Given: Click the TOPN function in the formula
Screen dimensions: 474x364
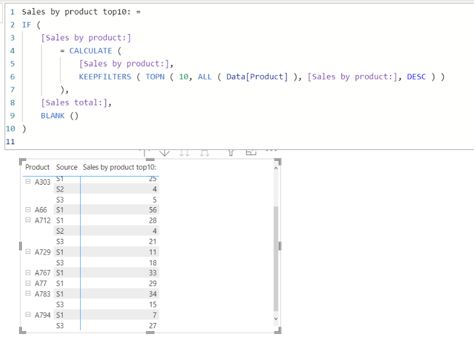Looking at the screenshot, I should (x=155, y=77).
